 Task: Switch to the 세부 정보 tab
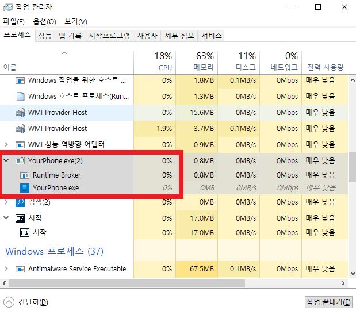(x=179, y=36)
